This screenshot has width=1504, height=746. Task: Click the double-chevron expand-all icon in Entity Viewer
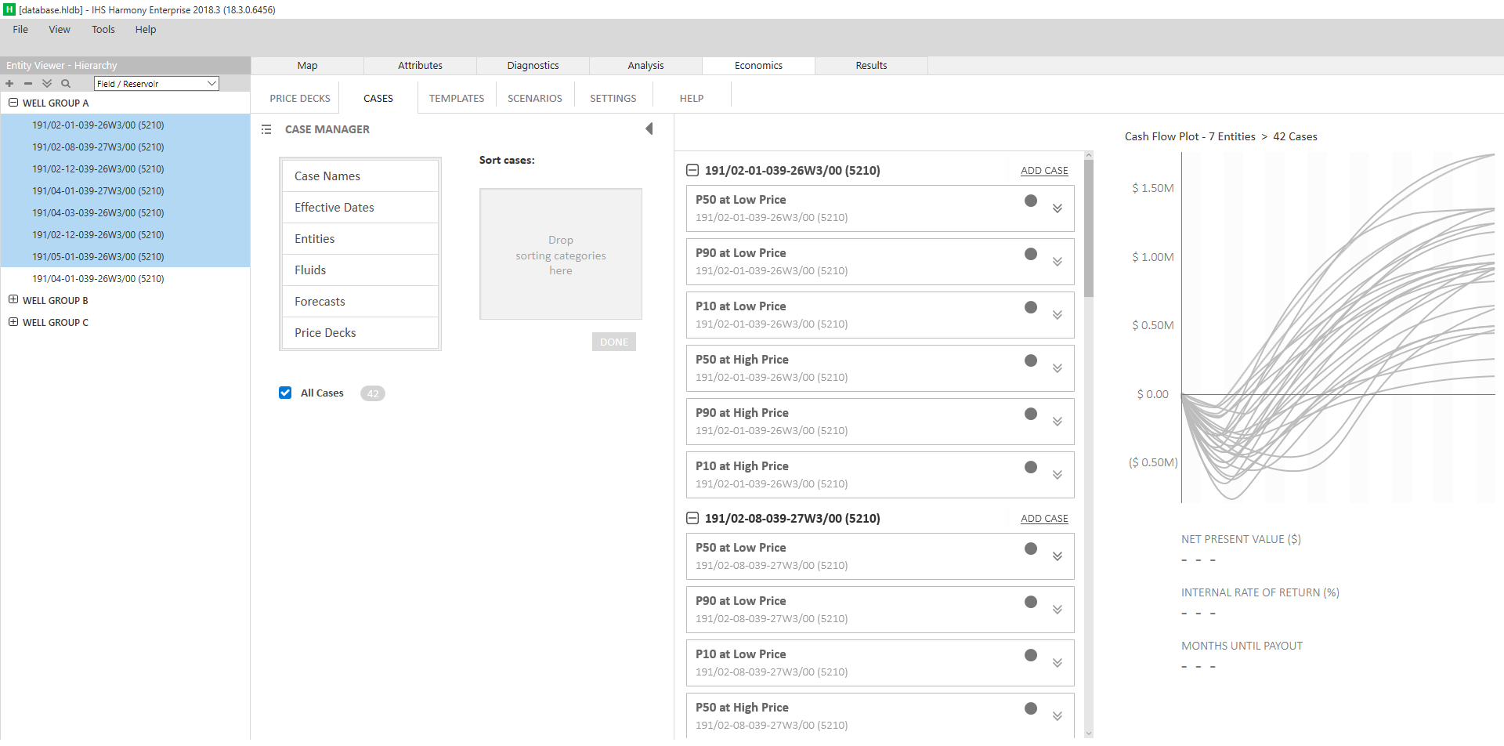pos(47,84)
